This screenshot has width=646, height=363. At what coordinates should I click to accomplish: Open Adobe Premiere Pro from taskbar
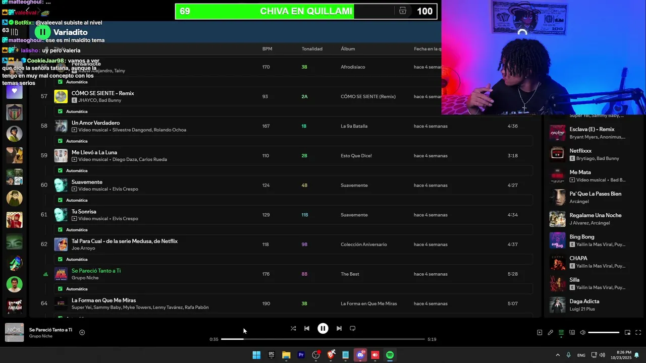click(x=301, y=355)
